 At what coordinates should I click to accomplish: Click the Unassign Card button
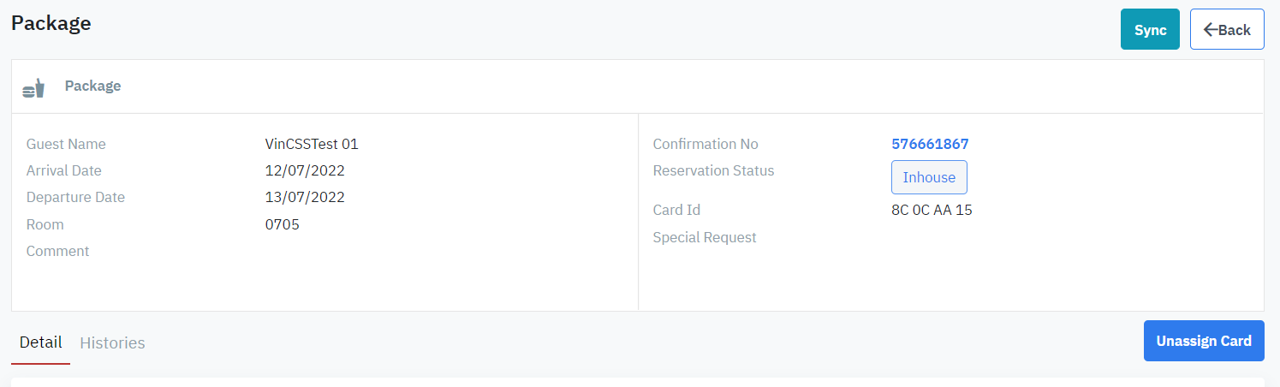point(1204,341)
